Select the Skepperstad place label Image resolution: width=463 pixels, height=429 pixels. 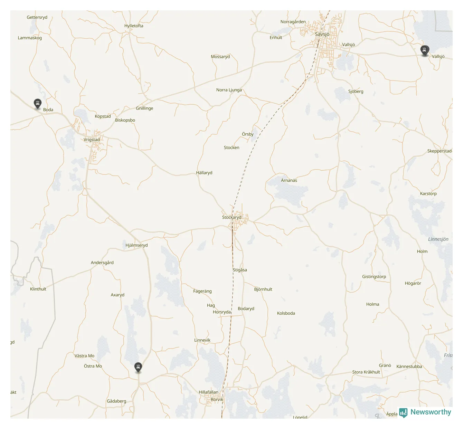click(x=439, y=151)
